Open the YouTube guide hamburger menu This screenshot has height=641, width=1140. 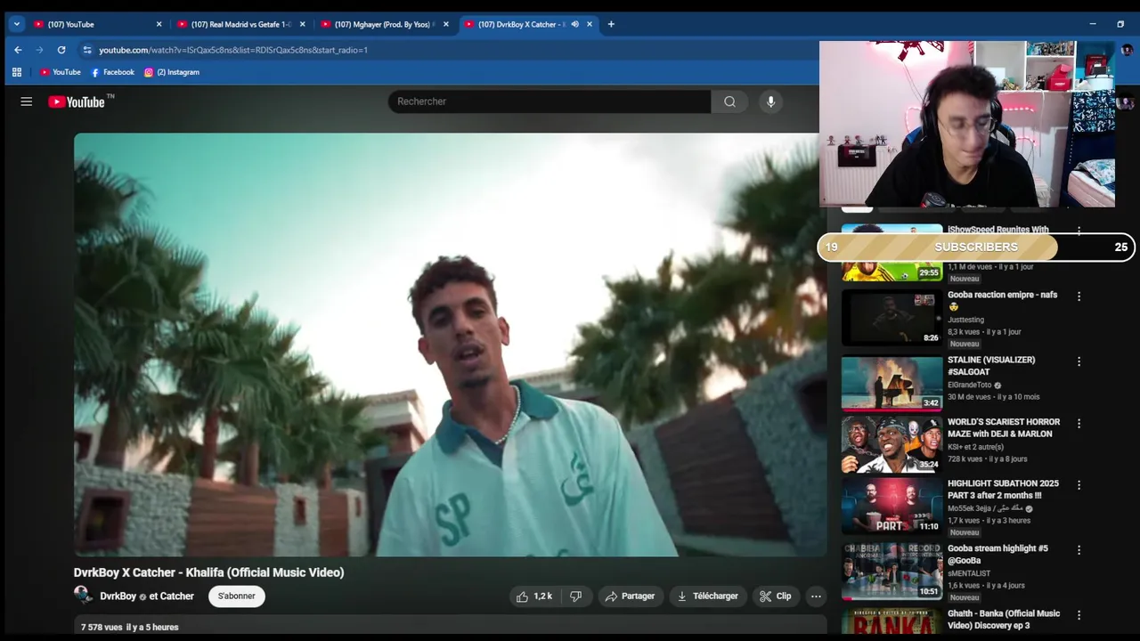(x=27, y=101)
